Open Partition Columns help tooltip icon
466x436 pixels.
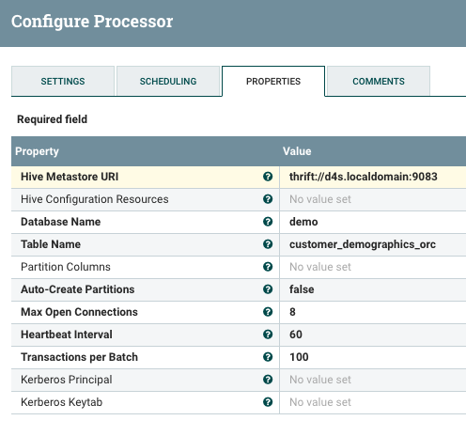tap(268, 267)
